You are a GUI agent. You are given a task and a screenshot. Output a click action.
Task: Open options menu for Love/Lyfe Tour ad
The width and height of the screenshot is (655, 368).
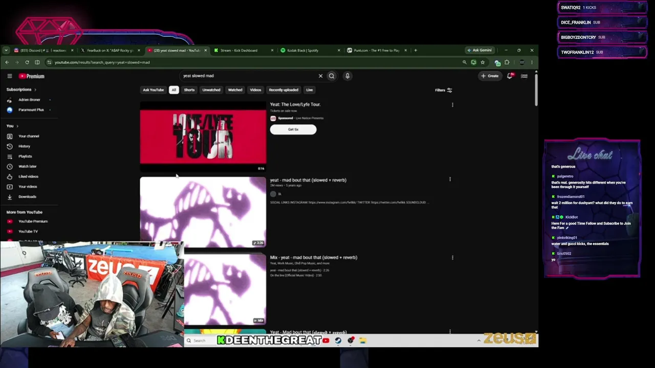pyautogui.click(x=452, y=105)
